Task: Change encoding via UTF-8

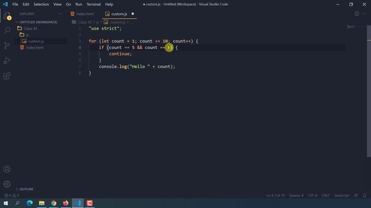Action: click(312, 195)
